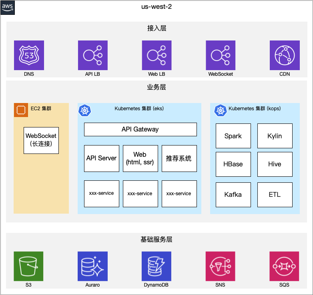This screenshot has height=295, width=313.
Task: Select the green S3 bucket icon
Action: (28, 266)
